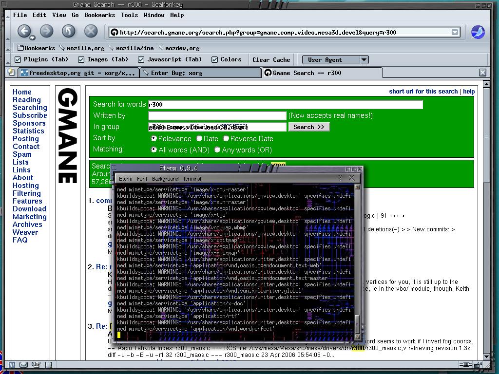
Task: Click the Search >> button
Action: click(x=309, y=127)
